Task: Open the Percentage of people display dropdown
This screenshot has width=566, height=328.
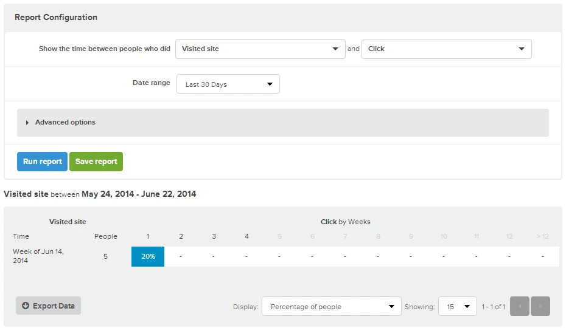Action: pyautogui.click(x=331, y=307)
